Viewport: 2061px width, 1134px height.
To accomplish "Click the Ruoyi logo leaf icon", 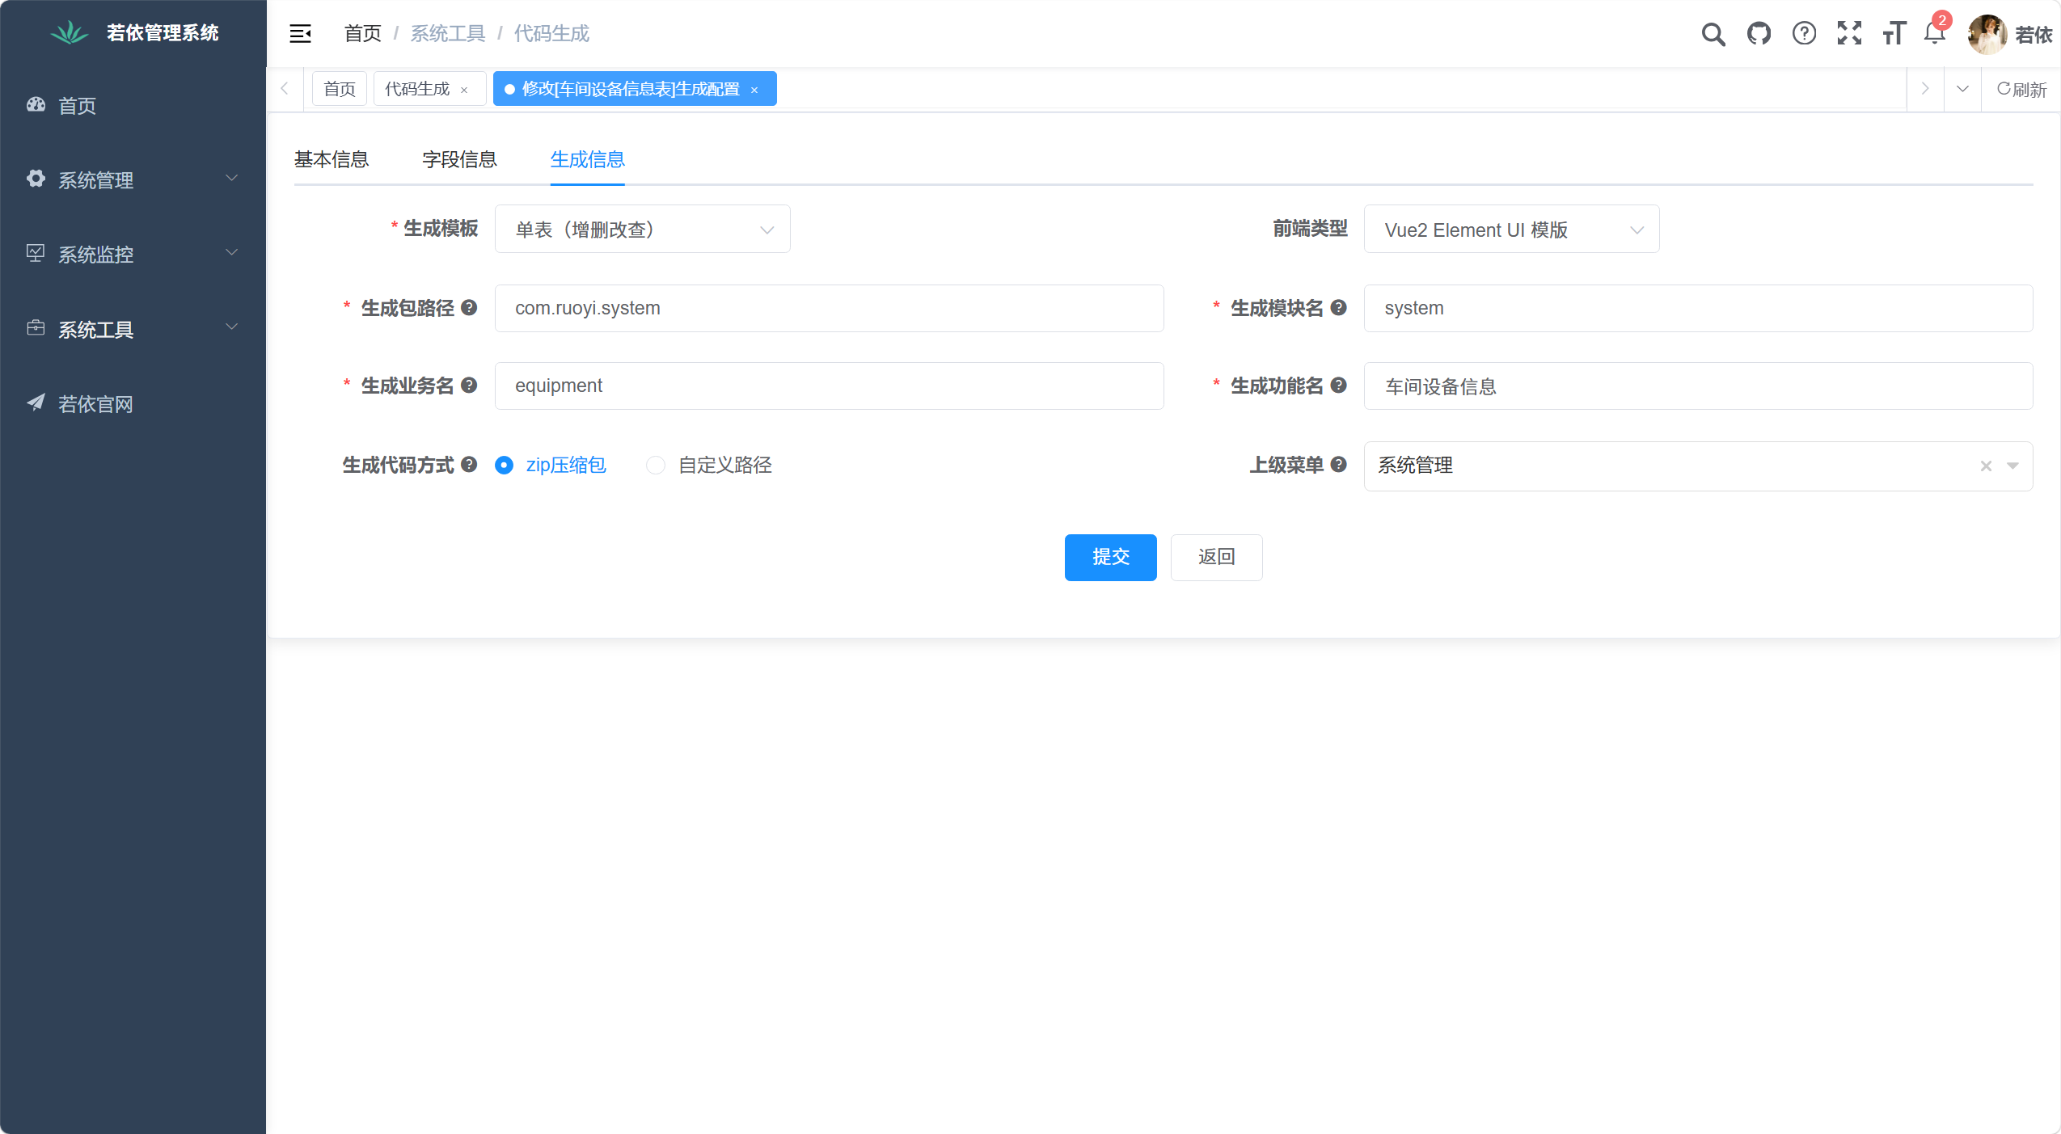I will tap(70, 32).
